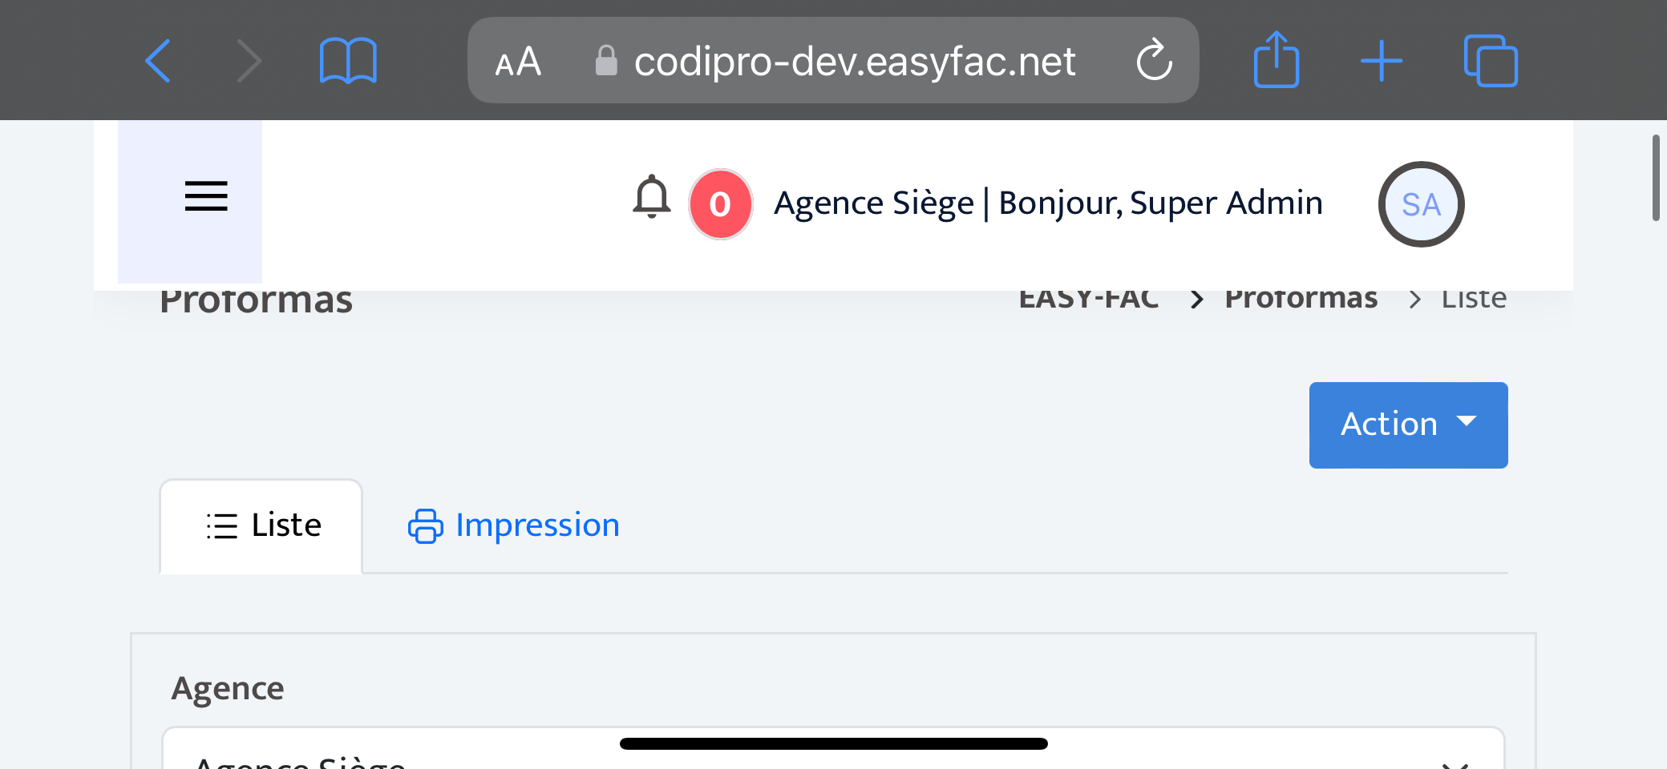Click the EASY-FAC breadcrumb link

click(1088, 299)
